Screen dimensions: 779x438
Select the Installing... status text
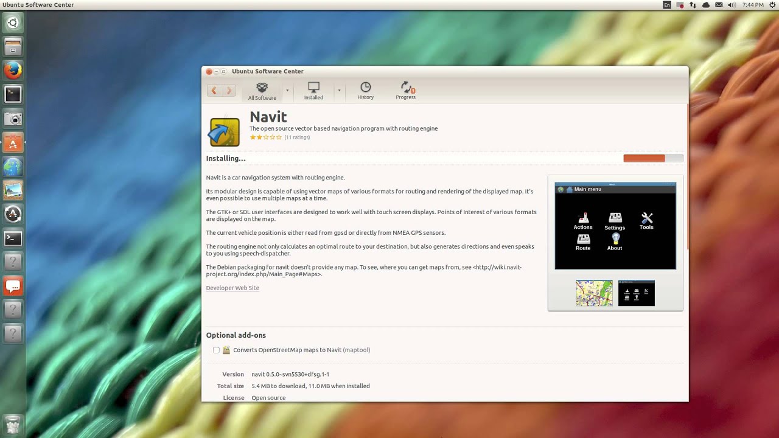[x=226, y=158]
